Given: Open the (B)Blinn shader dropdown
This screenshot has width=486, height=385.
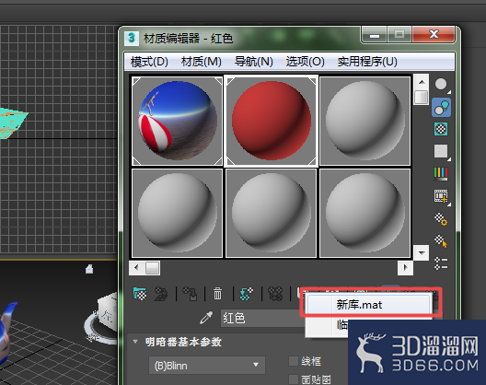Looking at the screenshot, I should point(207,365).
